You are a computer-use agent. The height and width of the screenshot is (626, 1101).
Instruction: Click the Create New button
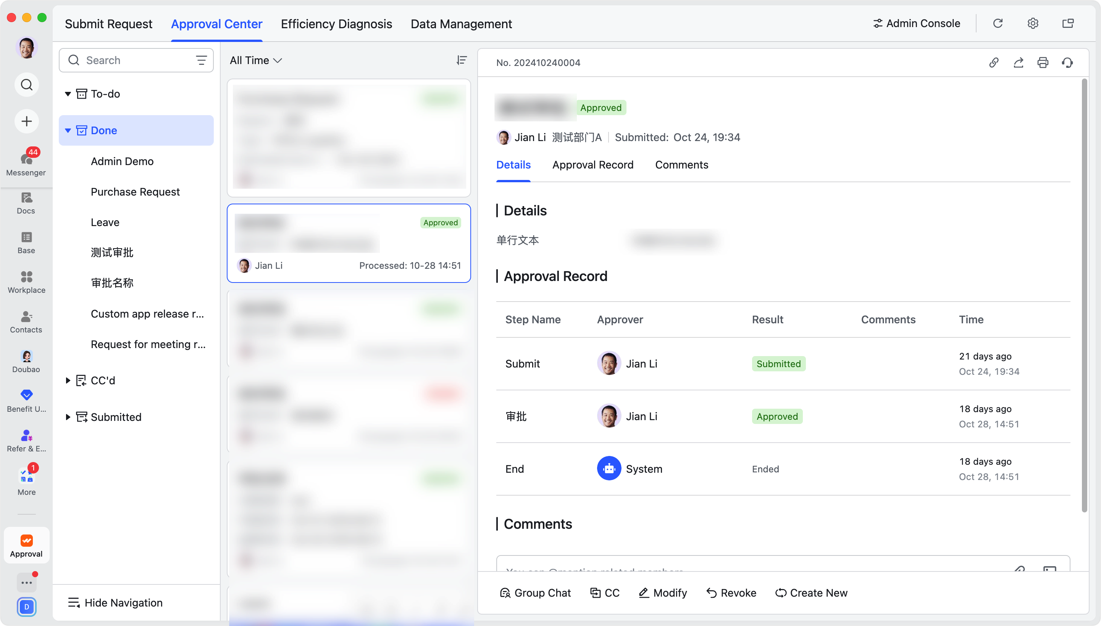pos(811,593)
